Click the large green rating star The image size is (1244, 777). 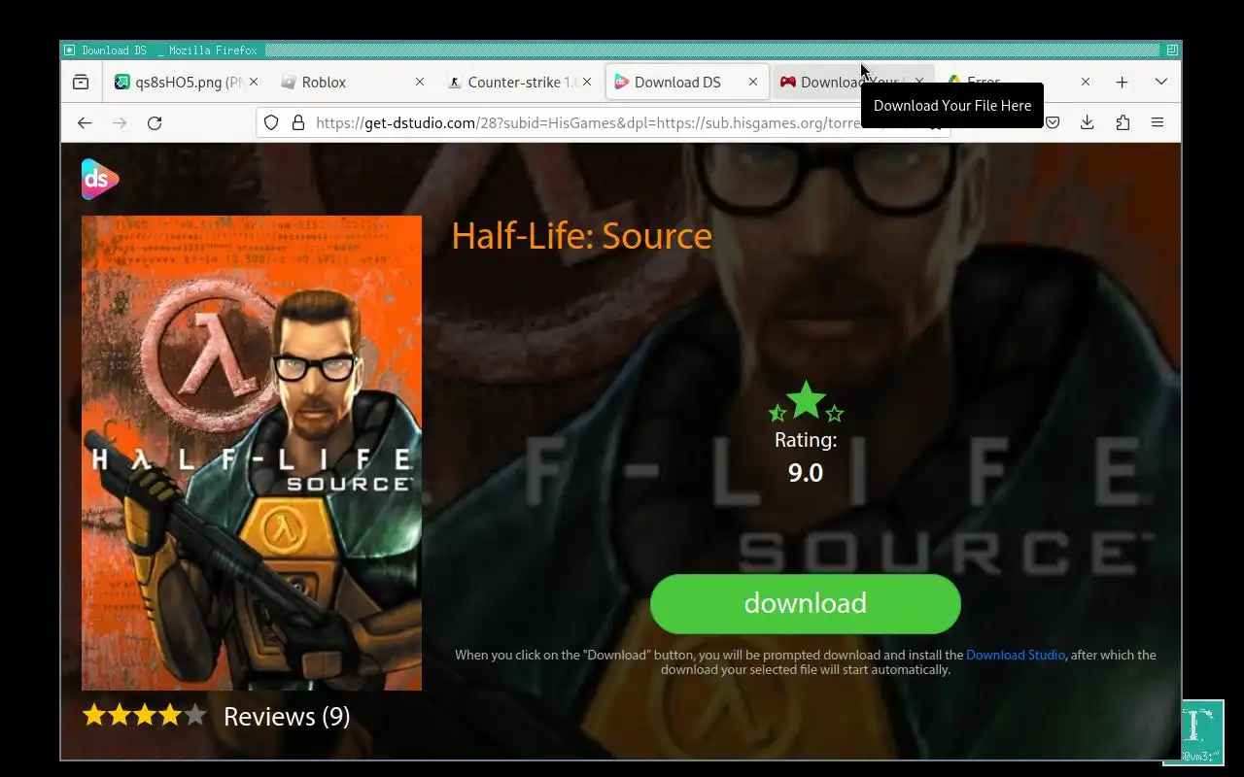click(x=806, y=399)
